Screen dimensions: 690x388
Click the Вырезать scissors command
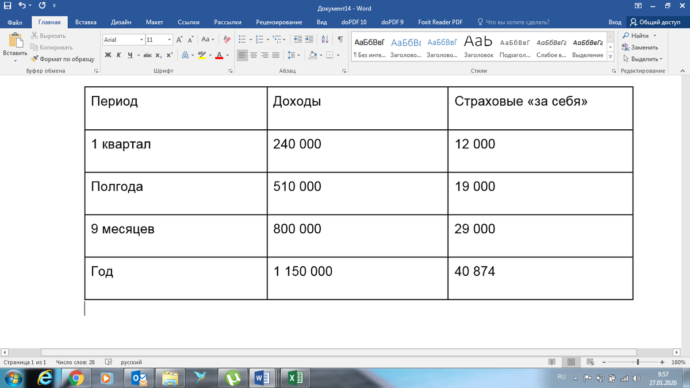pyautogui.click(x=48, y=36)
